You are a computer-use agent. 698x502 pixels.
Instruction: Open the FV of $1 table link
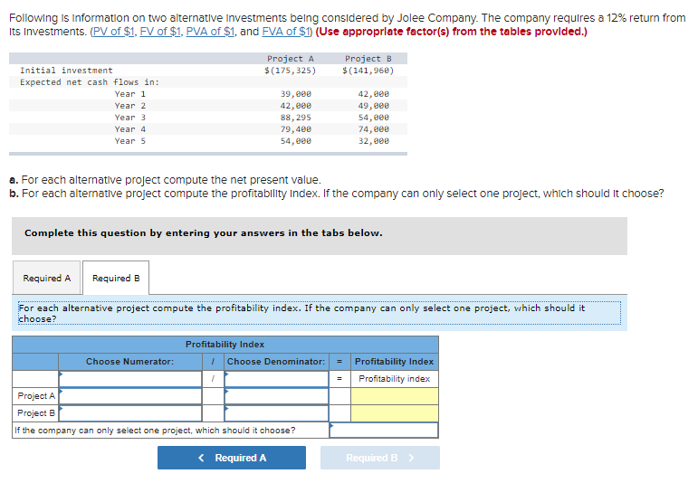160,32
